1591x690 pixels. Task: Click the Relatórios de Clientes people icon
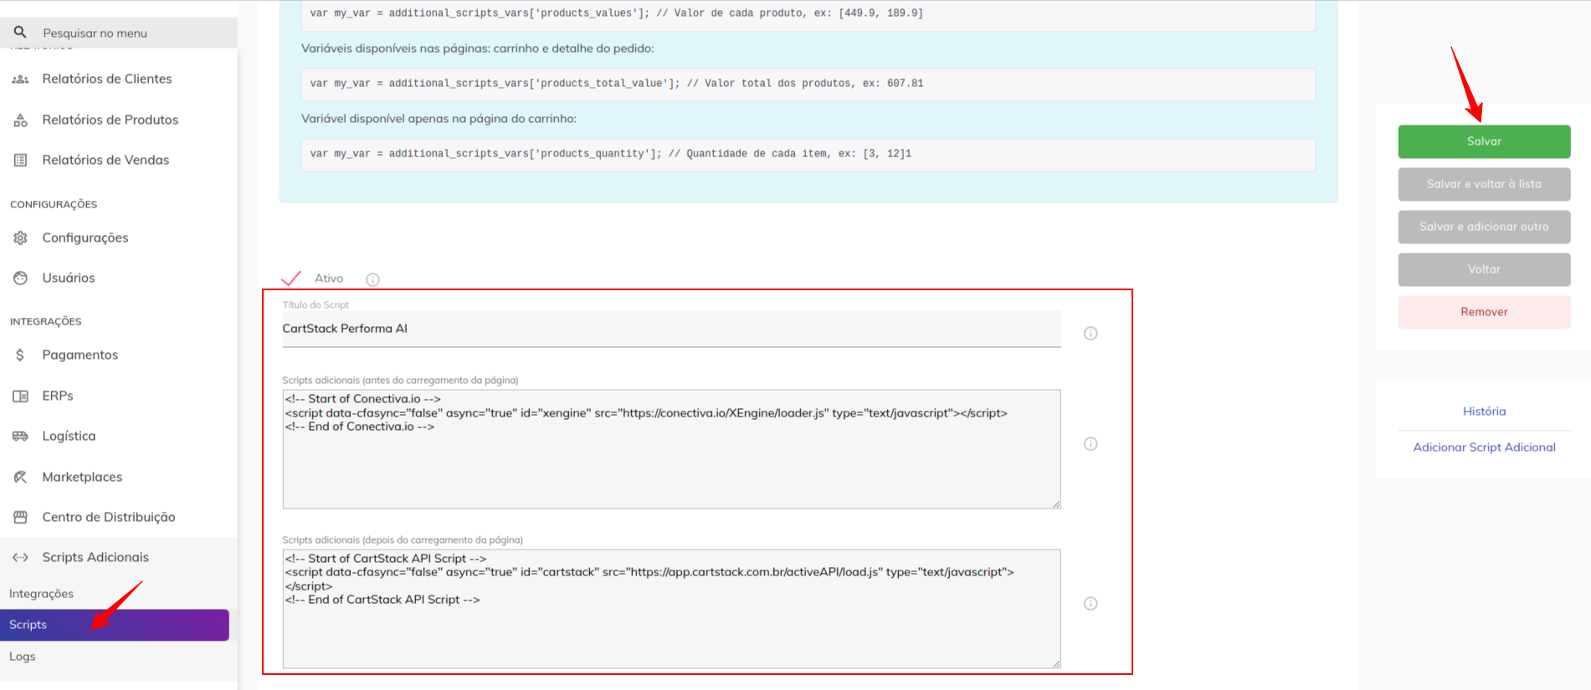[x=20, y=79]
